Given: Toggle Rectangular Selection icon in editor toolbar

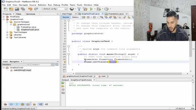Looking at the screenshot, I should [119, 17].
